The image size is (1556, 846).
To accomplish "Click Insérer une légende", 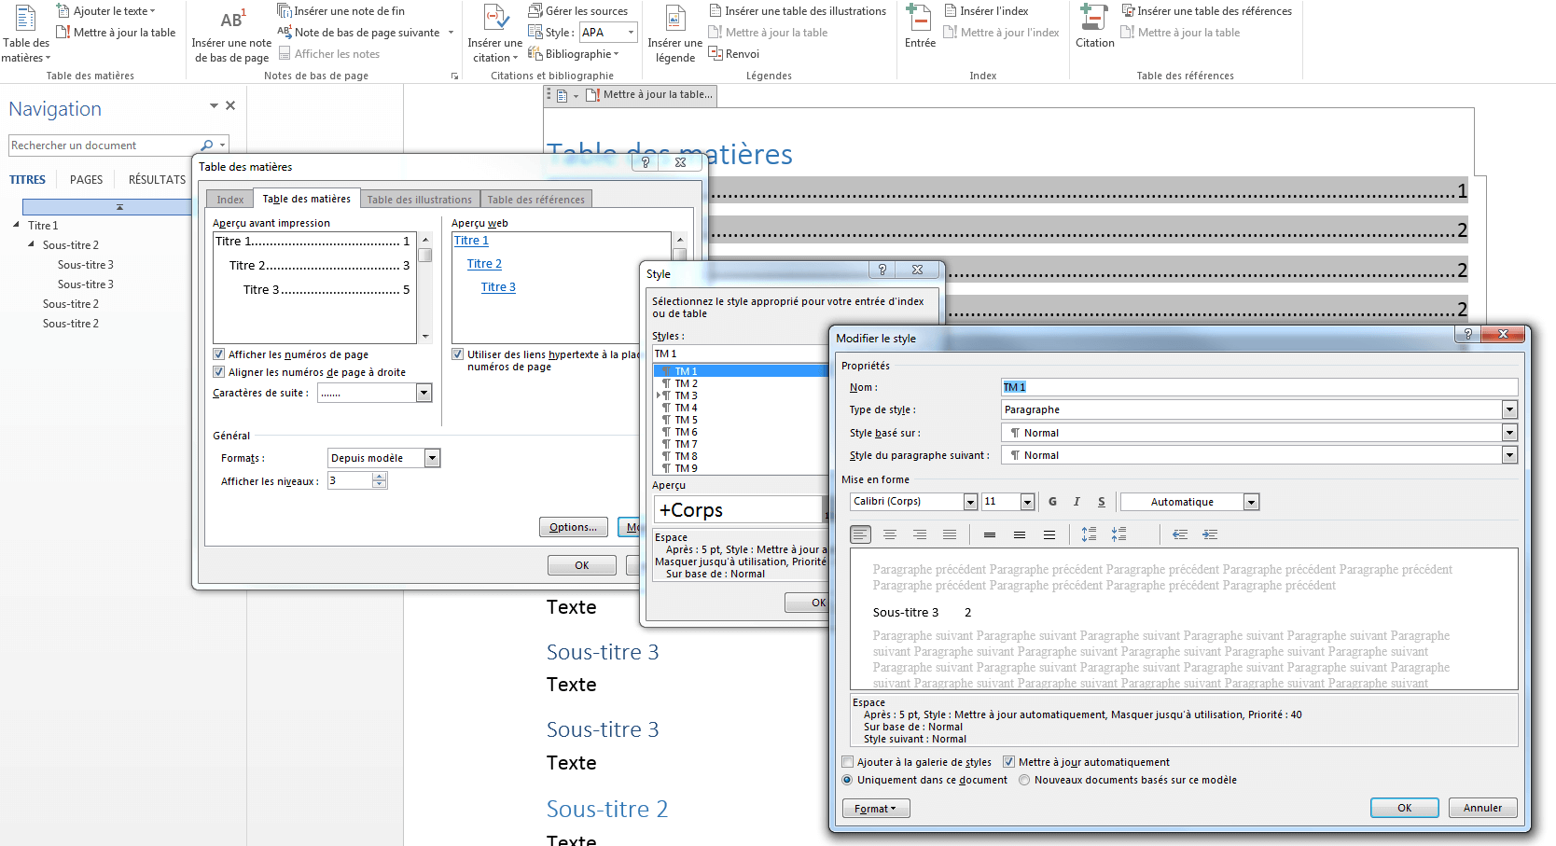I will pos(675,35).
